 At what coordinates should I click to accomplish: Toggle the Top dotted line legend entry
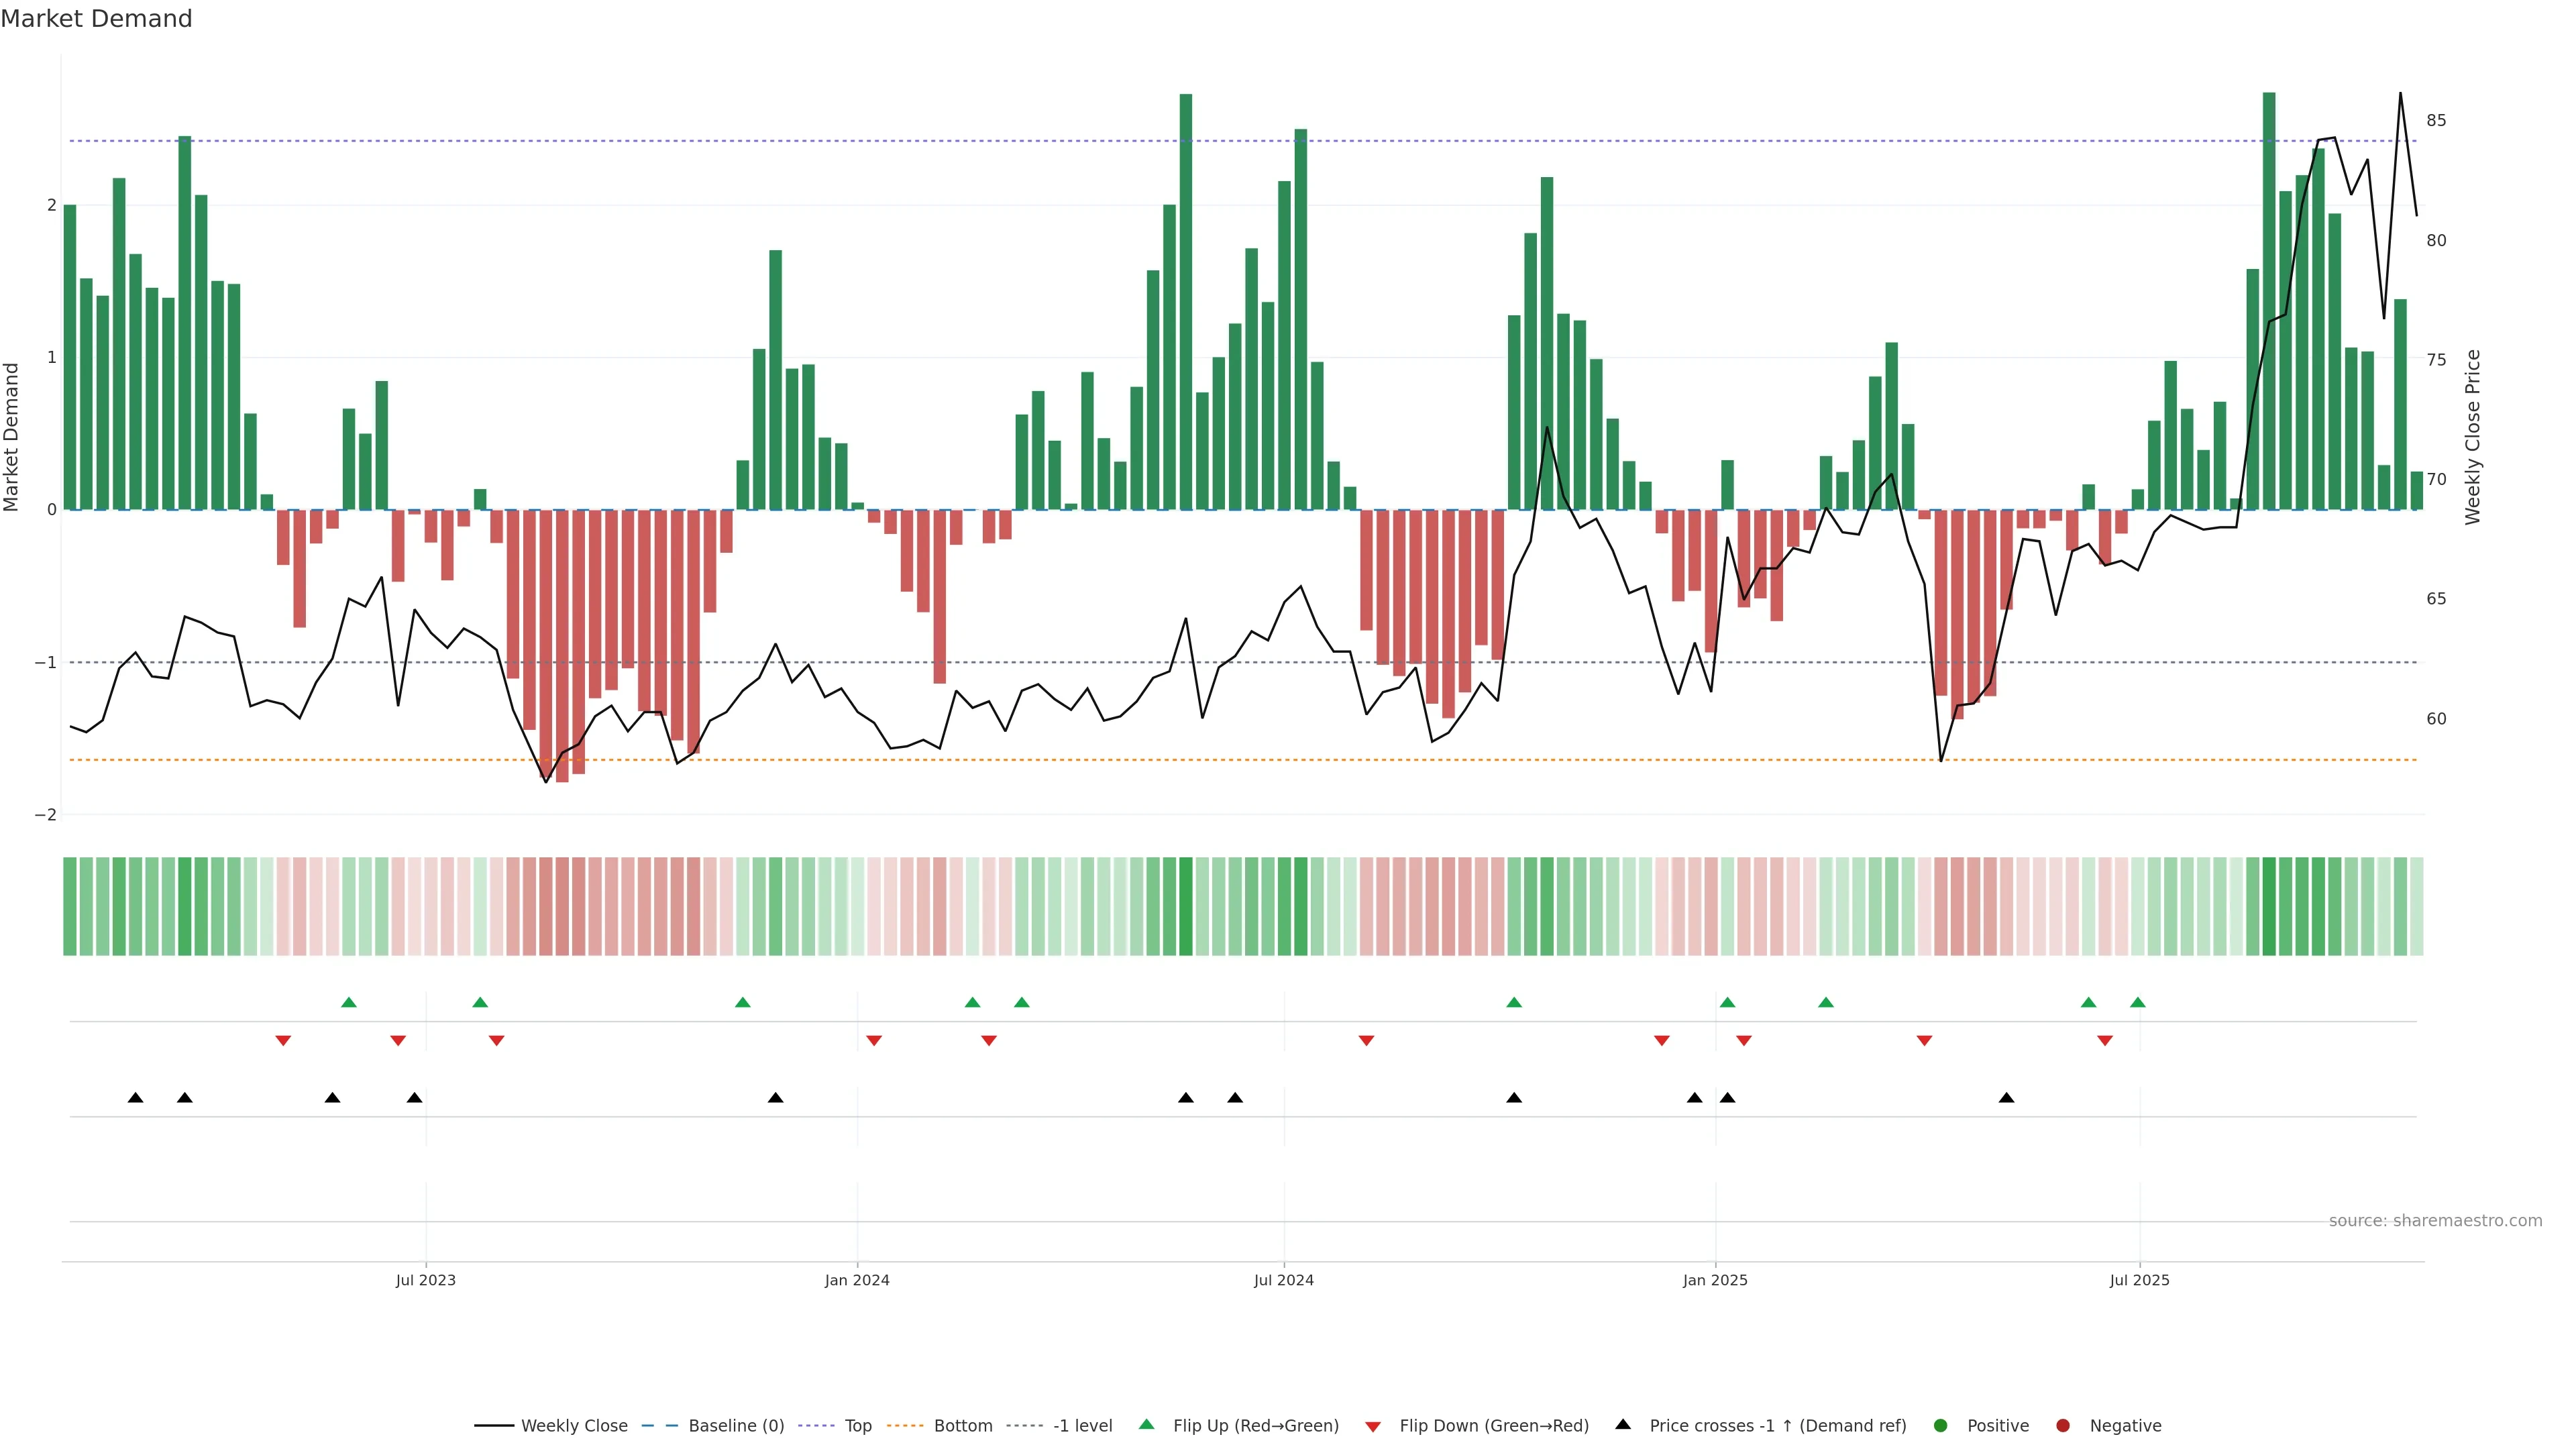point(857,1426)
